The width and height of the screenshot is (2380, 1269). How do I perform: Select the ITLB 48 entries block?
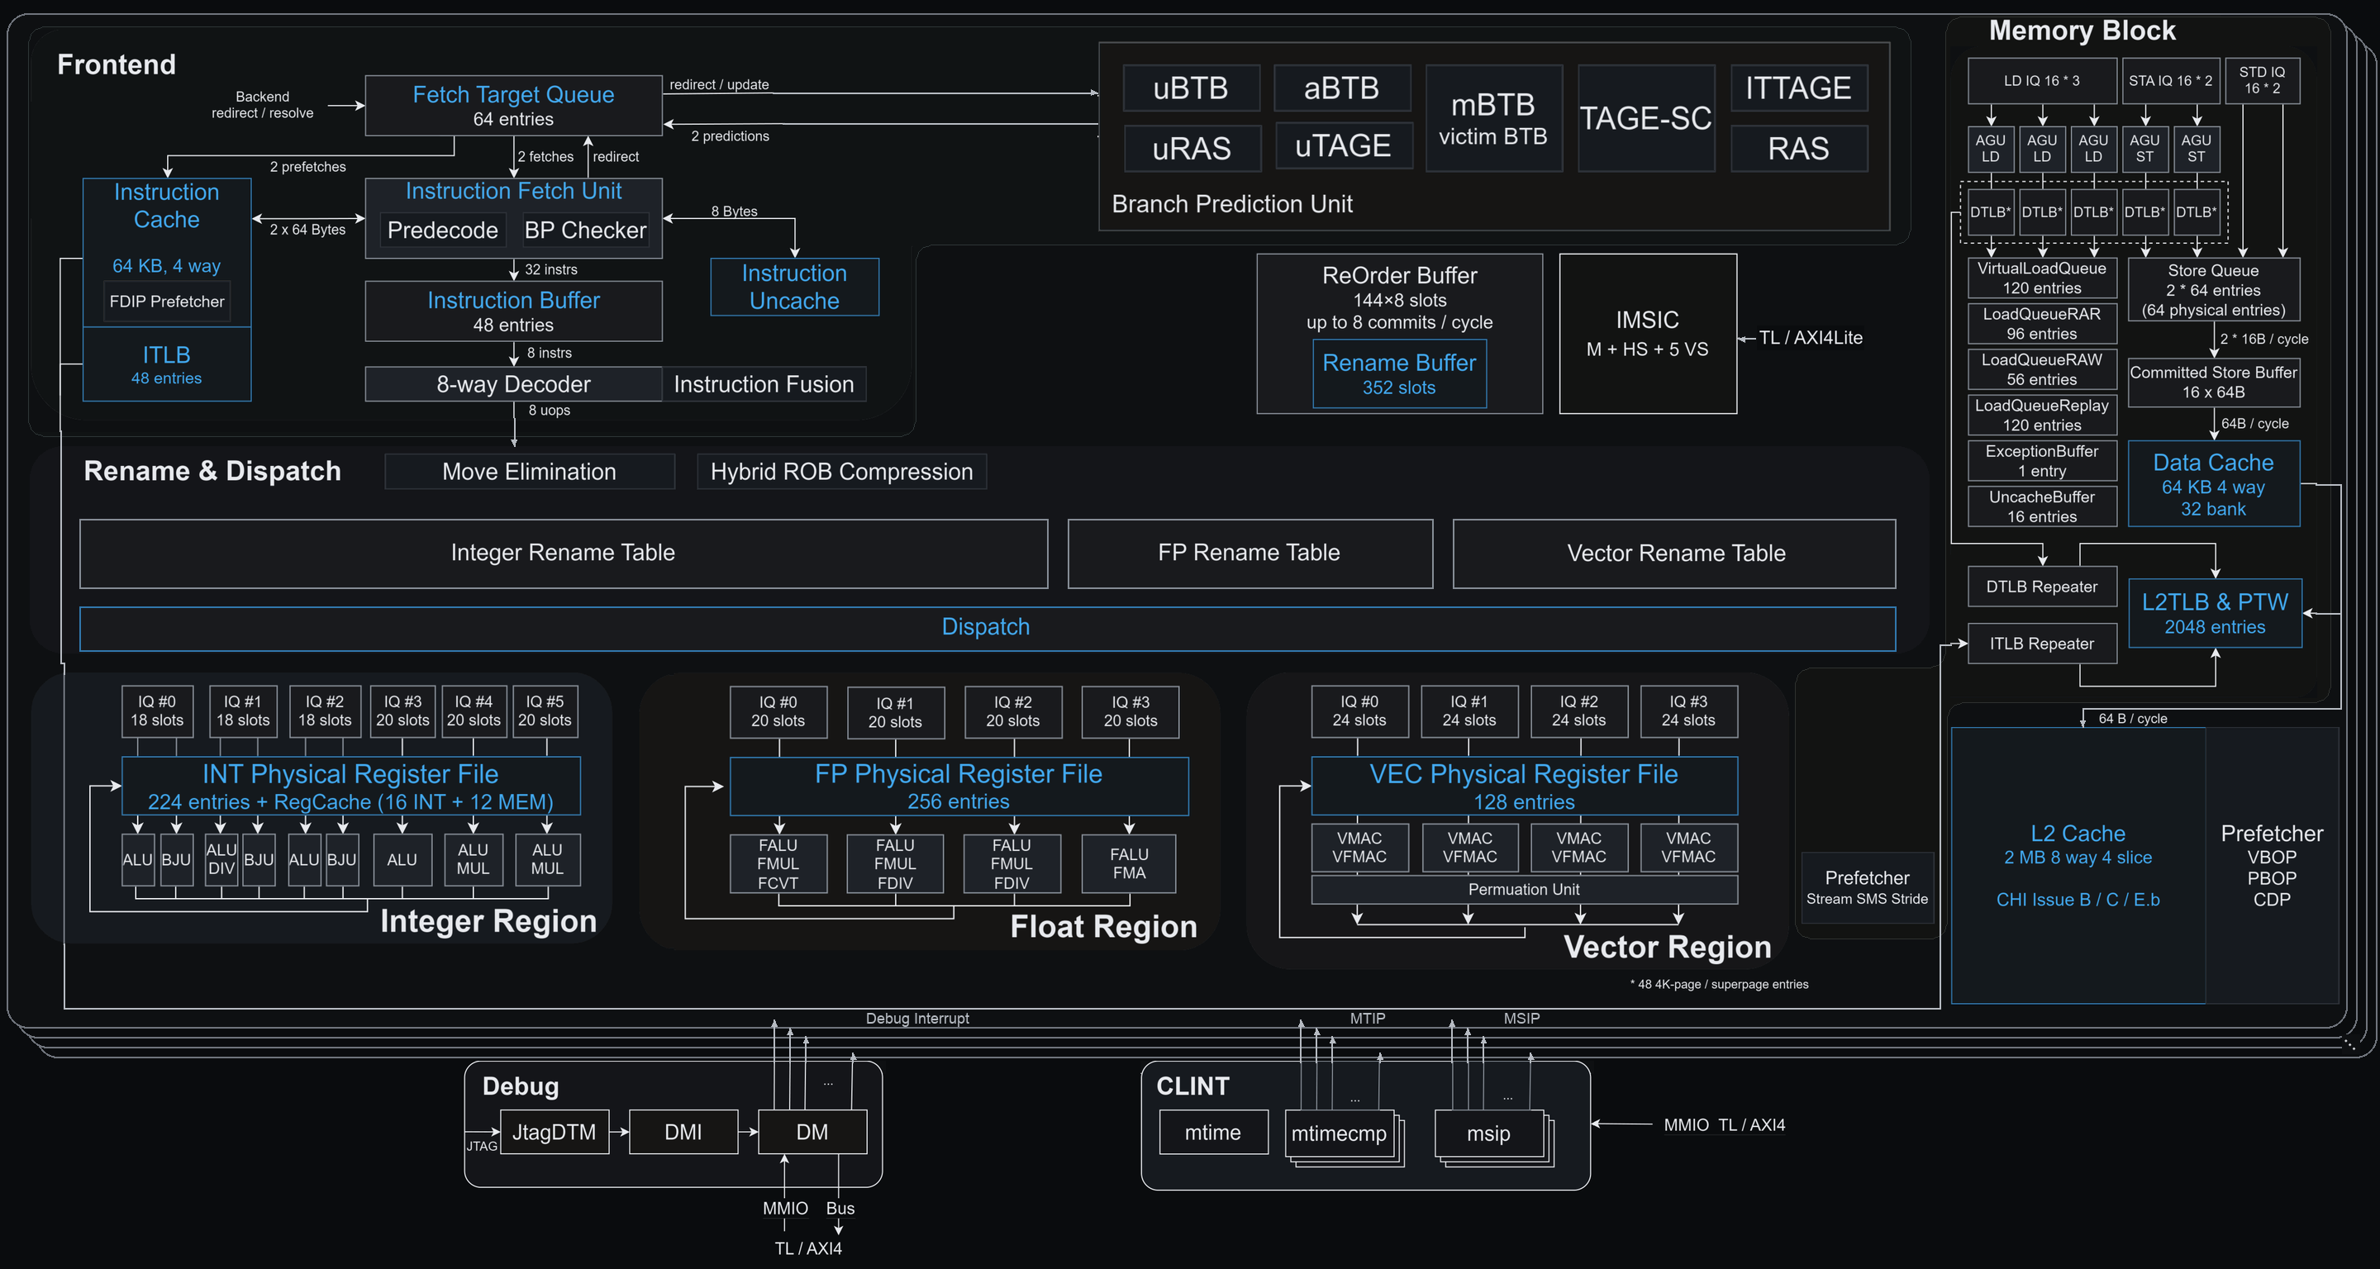(166, 365)
